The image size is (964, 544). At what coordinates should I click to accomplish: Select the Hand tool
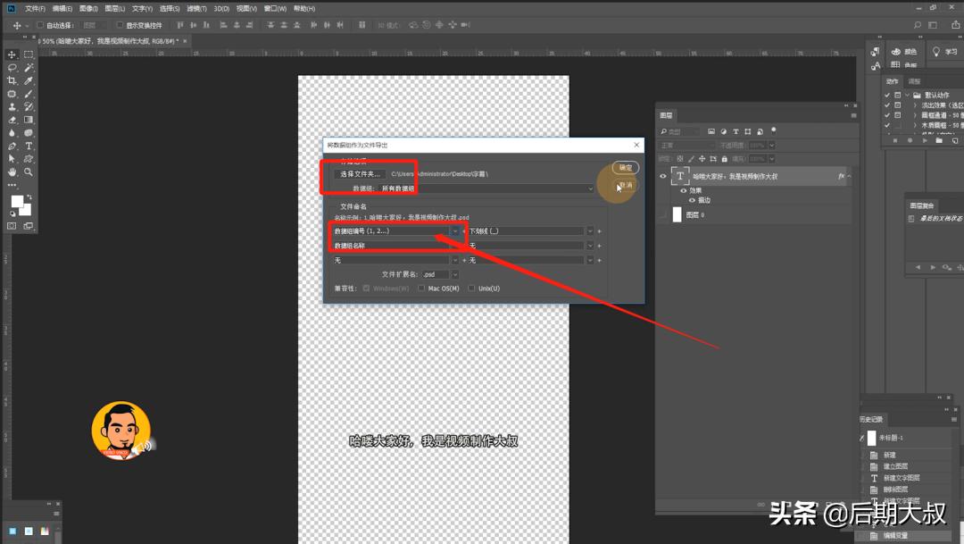tap(12, 172)
